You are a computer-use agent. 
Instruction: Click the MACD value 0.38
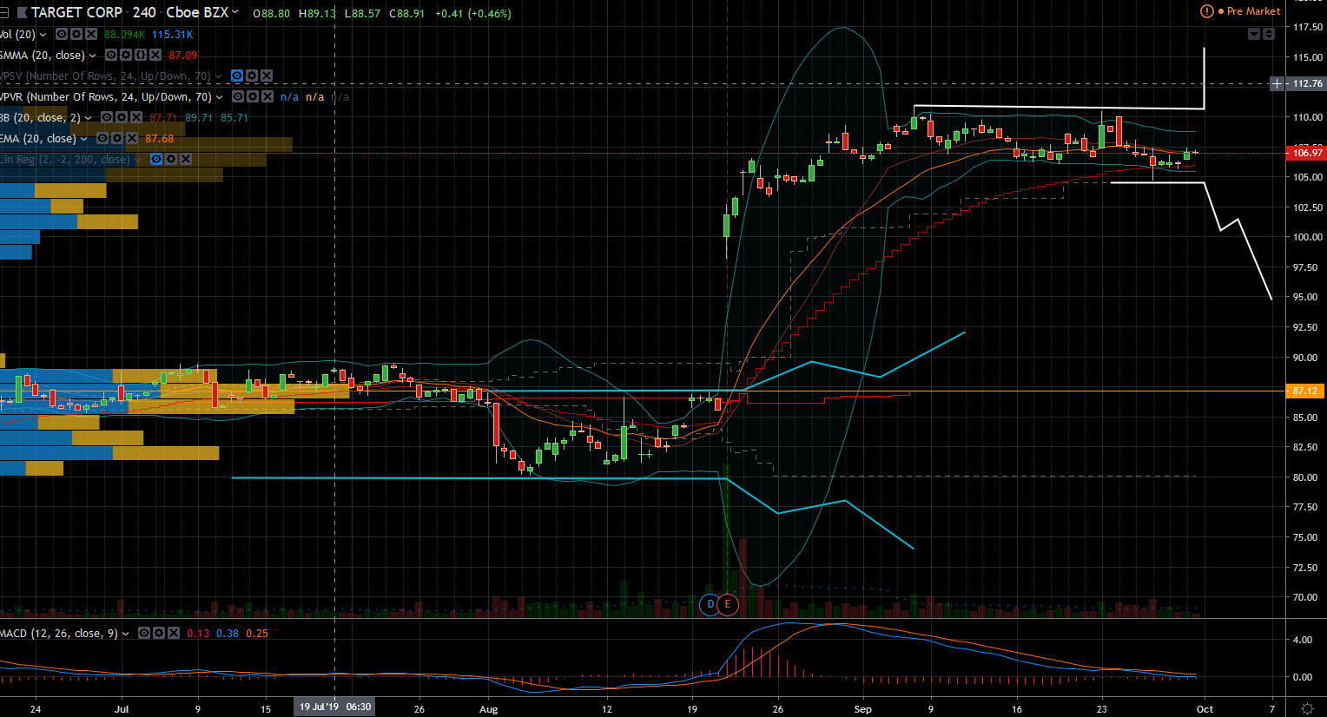pos(228,634)
